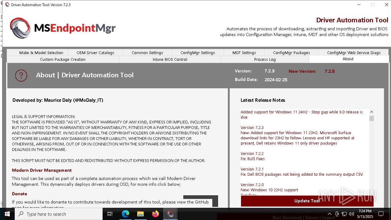391x220 pixels.
Task: Switch to Custom Package Creation tab
Action: [63, 59]
